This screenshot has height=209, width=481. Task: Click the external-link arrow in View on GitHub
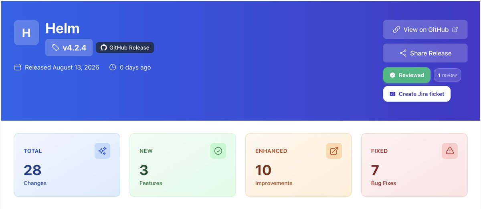coord(455,30)
